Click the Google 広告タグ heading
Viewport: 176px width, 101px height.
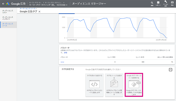(28, 12)
